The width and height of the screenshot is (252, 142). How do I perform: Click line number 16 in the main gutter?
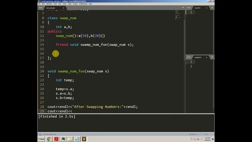pyautogui.click(x=42, y=54)
